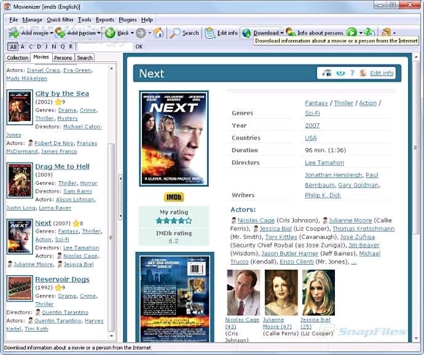Toggle letter filter J

click(46, 47)
